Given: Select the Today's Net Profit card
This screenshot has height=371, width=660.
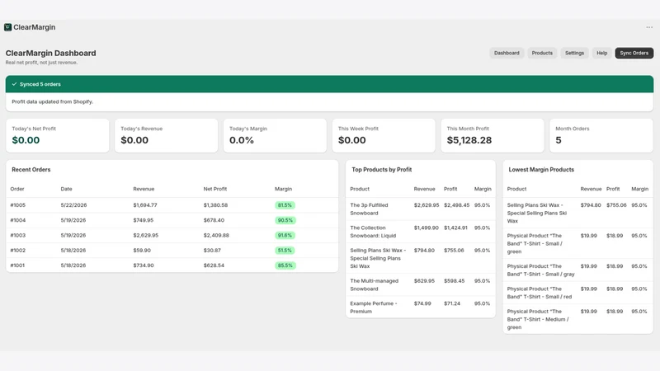Looking at the screenshot, I should (x=57, y=135).
